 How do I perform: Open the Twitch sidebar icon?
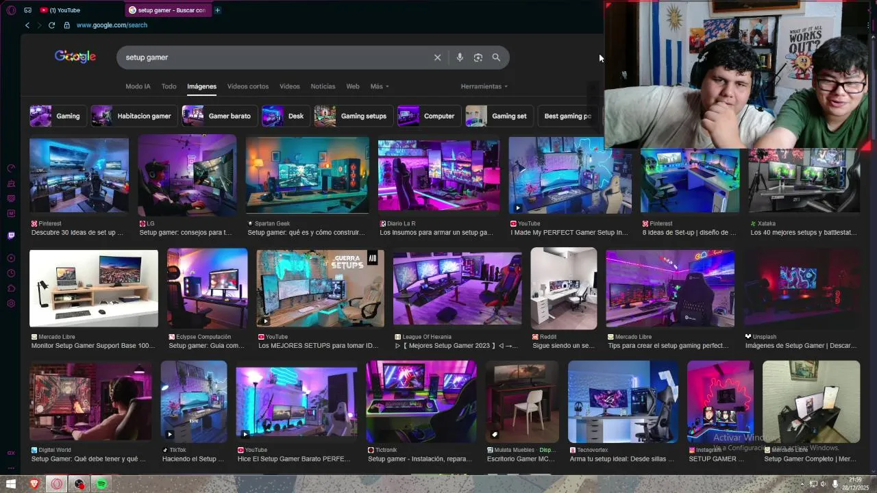click(11, 236)
